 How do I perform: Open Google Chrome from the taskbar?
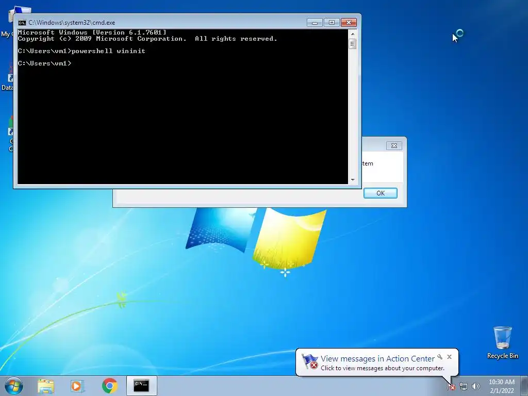tap(110, 386)
